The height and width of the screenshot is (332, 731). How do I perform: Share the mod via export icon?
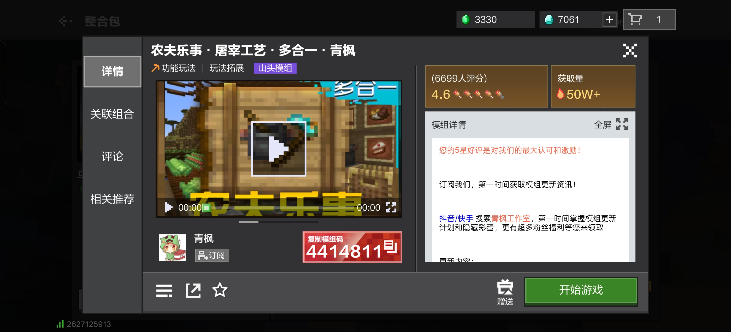[x=193, y=290]
